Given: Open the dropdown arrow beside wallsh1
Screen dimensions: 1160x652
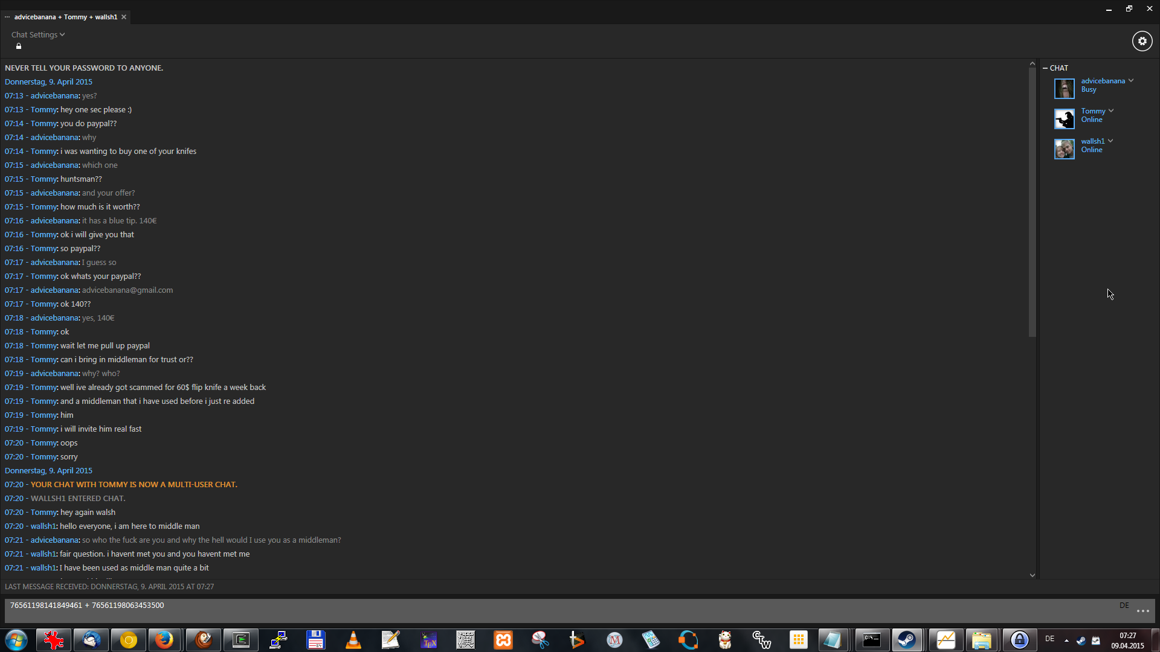Looking at the screenshot, I should pyautogui.click(x=1110, y=141).
